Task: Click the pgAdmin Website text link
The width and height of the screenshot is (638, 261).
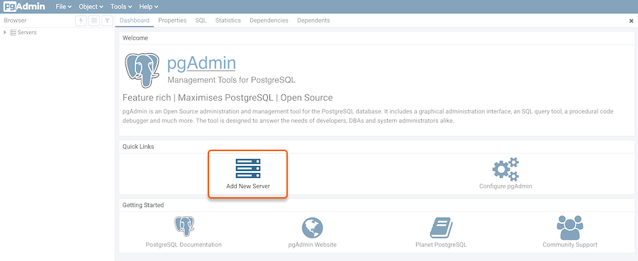Action: (312, 245)
